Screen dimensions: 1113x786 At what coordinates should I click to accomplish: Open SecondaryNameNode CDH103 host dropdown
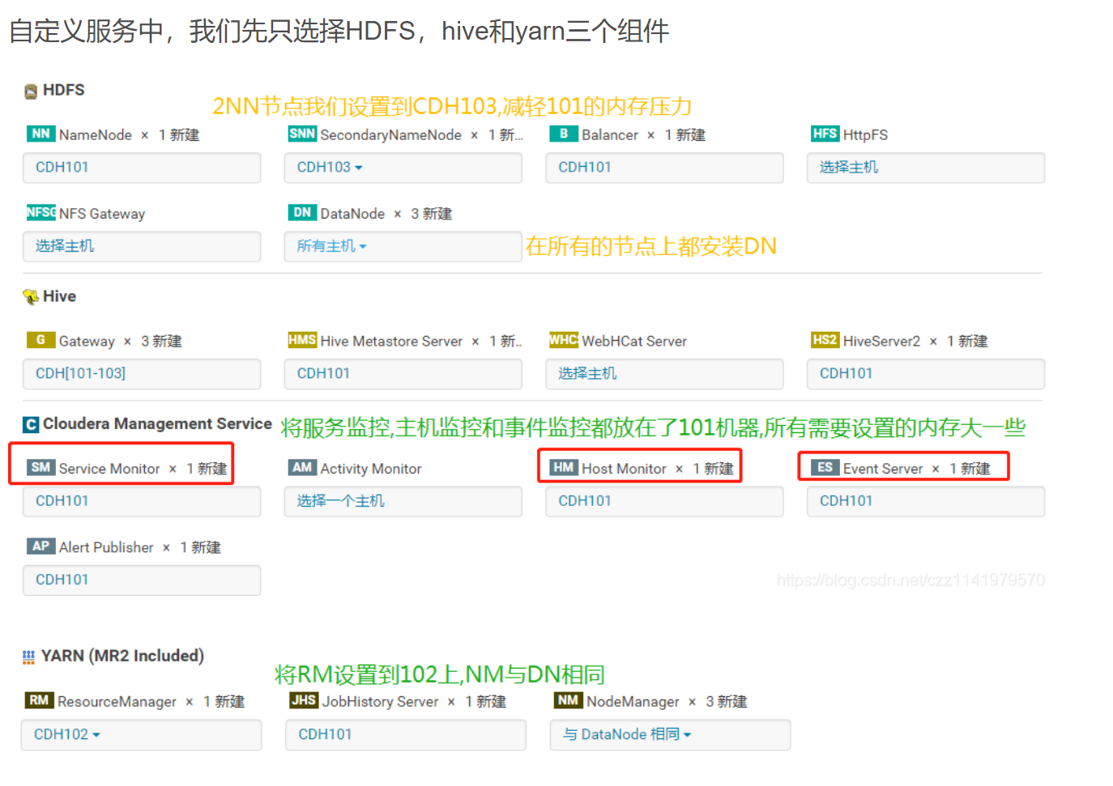403,168
